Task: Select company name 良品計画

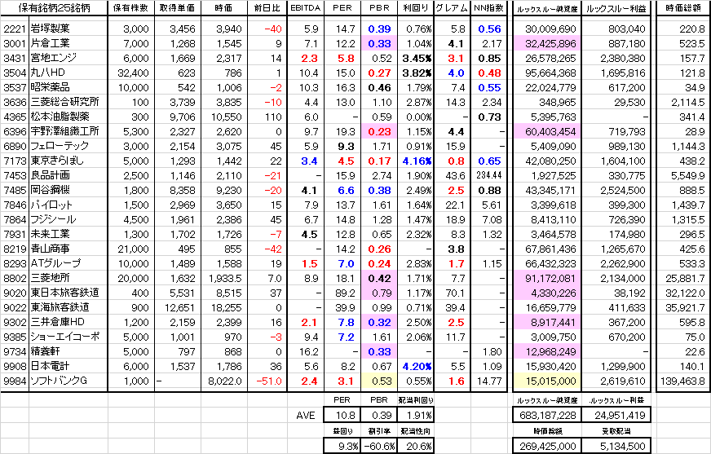Action: click(50, 175)
